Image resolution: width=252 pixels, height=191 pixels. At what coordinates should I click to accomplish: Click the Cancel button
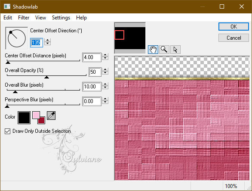[234, 38]
